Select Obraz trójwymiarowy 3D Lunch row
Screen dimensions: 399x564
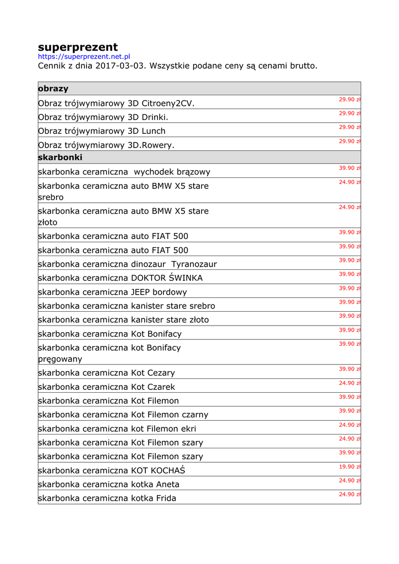(x=102, y=131)
